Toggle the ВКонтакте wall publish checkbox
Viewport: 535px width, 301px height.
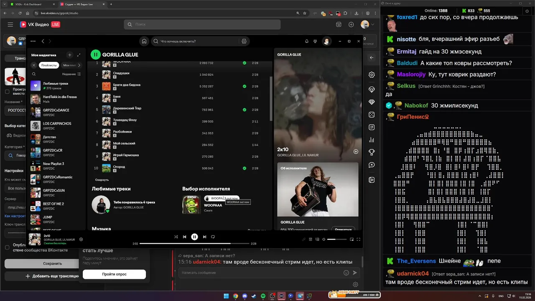[x=7, y=247]
